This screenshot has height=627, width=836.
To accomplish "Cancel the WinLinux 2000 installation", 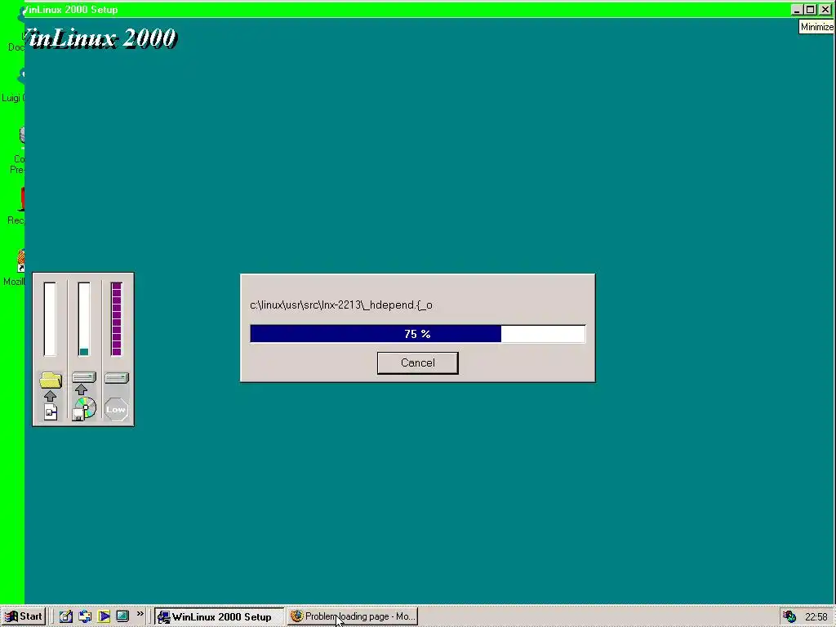I will 417,362.
